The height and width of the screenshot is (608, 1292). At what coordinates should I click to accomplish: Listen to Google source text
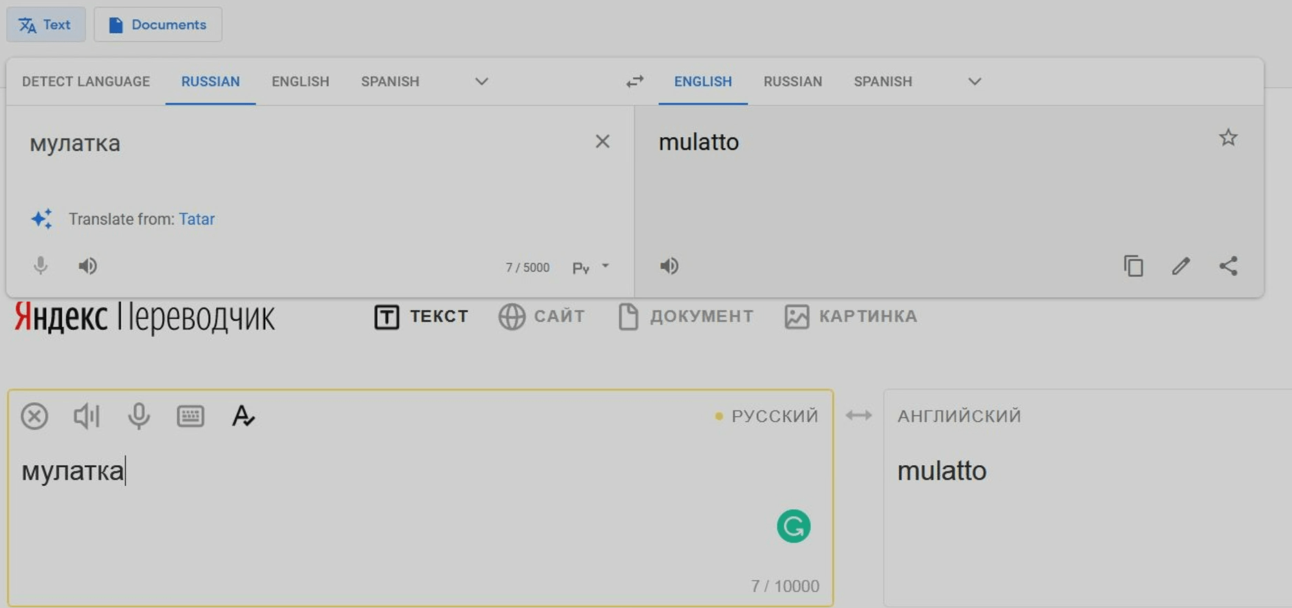[88, 266]
